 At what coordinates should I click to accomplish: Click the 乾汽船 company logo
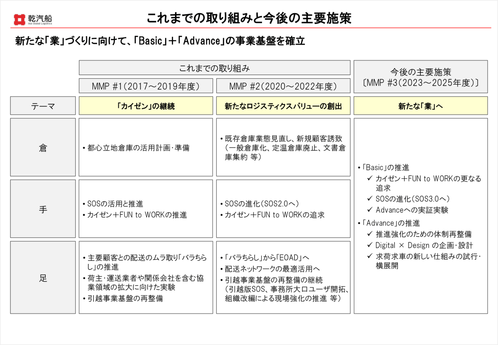(x=33, y=20)
